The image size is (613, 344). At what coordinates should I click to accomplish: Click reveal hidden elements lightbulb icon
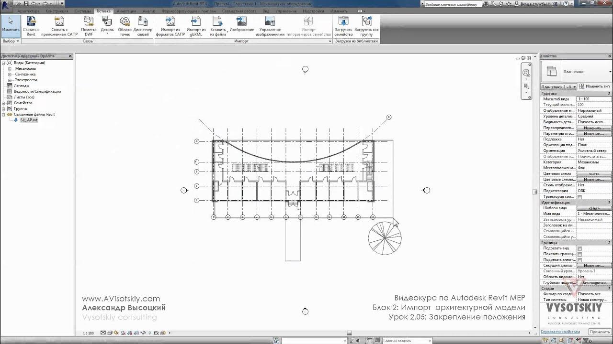[x=150, y=333]
